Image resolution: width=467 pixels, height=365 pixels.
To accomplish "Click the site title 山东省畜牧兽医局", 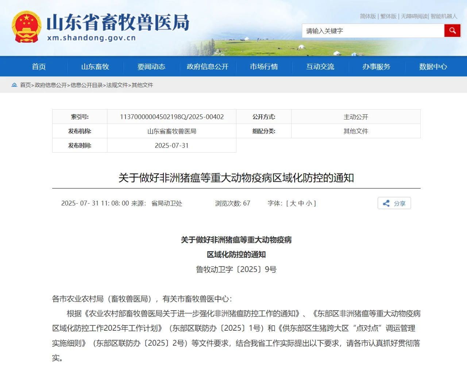I will [x=118, y=22].
